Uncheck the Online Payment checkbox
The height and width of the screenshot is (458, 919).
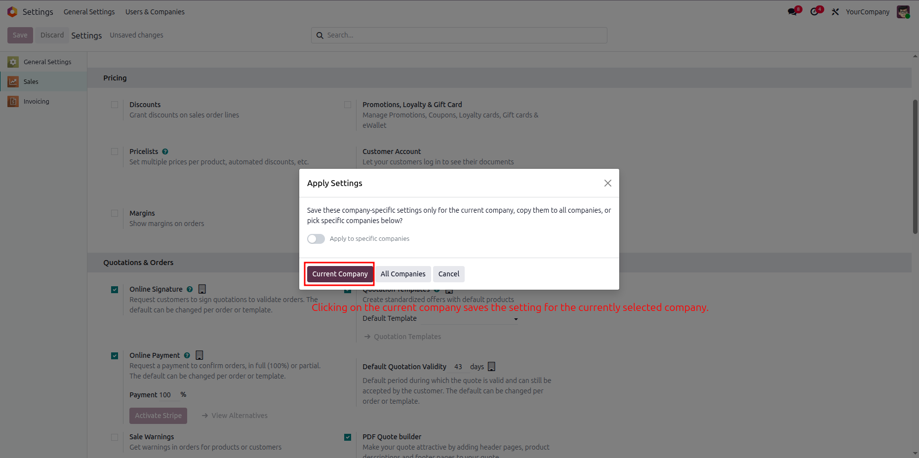click(115, 355)
